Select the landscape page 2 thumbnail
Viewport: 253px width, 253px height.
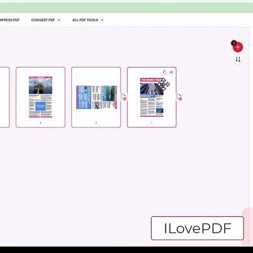point(96,97)
